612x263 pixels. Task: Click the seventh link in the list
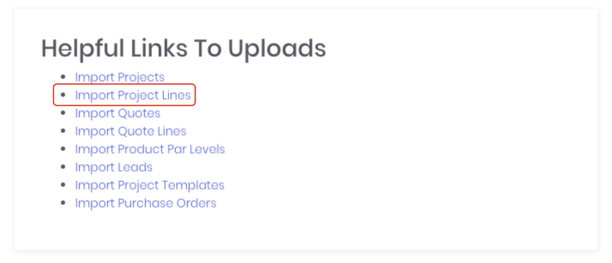149,185
